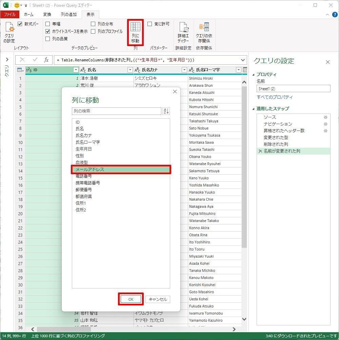The image size is (339, 340).
Task: Click the キャンセル button
Action: pos(158,299)
